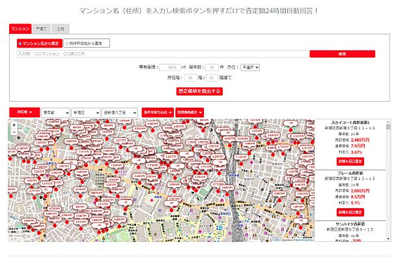
Task: Click the 8.5万円 rent price text
Action: [358, 197]
